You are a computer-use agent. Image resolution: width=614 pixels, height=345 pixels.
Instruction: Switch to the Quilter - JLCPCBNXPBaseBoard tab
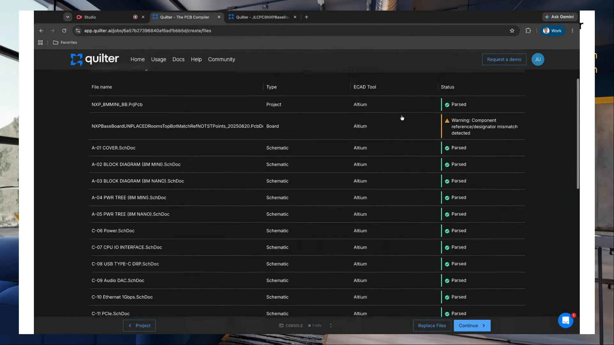262,17
